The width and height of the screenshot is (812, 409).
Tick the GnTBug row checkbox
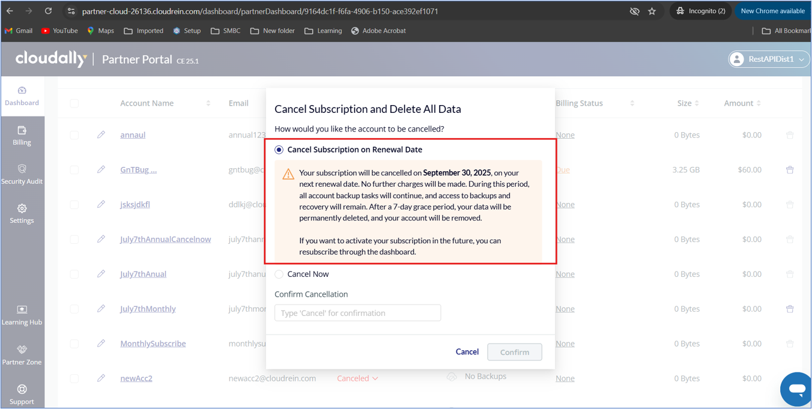pyautogui.click(x=74, y=170)
